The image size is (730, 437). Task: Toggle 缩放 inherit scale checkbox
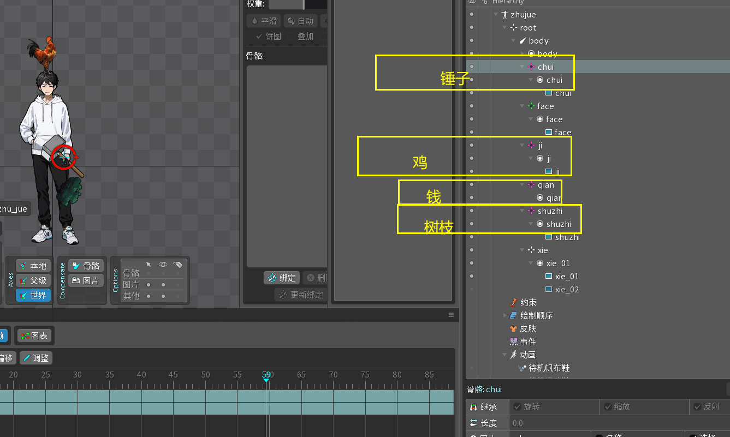coord(607,407)
